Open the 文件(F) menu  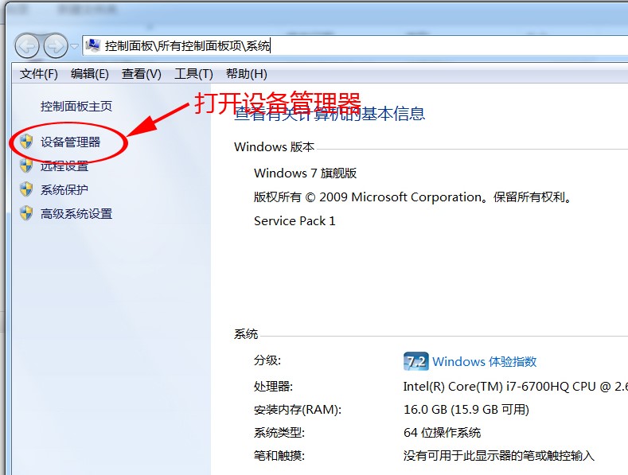(39, 74)
